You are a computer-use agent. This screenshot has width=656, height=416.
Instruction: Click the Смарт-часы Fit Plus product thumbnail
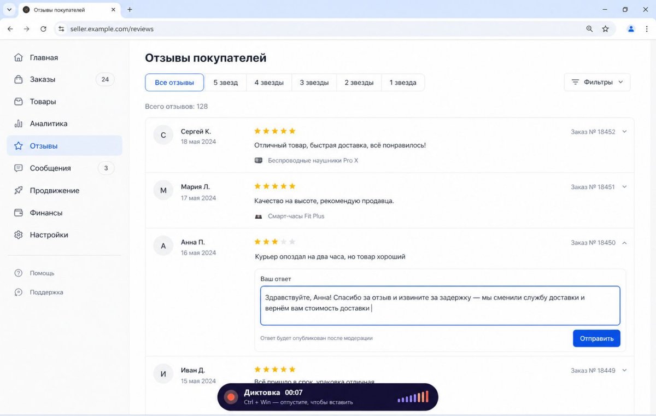pyautogui.click(x=259, y=216)
